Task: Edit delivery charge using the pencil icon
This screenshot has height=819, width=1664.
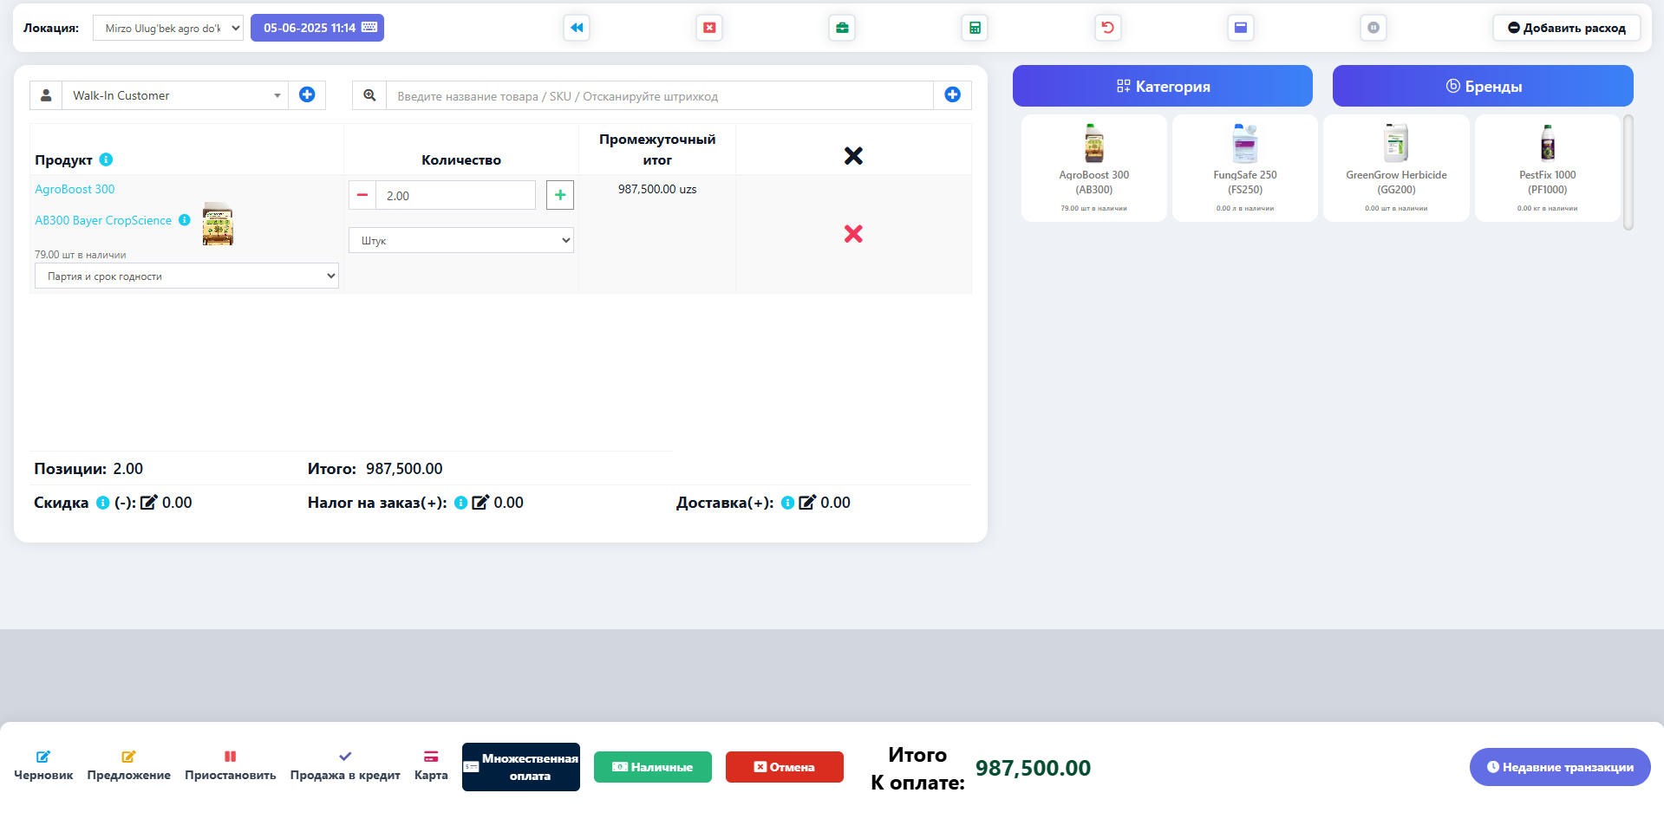Action: tap(807, 503)
